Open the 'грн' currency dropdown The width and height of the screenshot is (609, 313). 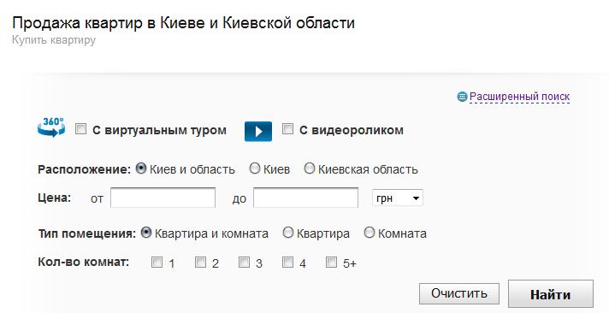pos(398,198)
